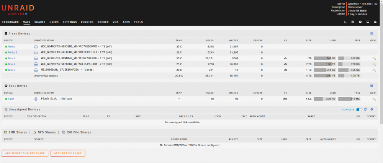Open the Parity 2 device link
Image resolution: width=383 pixels, height=163 pixels.
(x=13, y=52)
